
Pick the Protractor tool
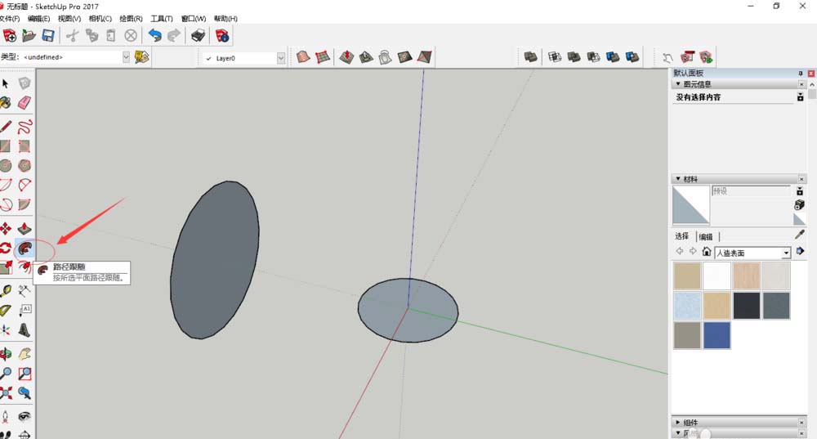click(x=6, y=310)
